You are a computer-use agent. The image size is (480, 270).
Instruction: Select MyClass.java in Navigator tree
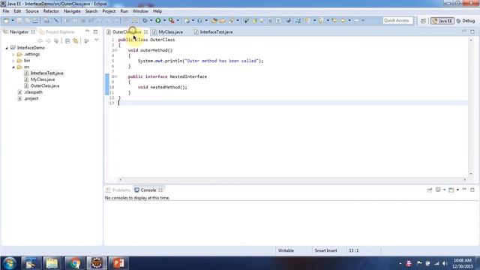click(x=43, y=79)
